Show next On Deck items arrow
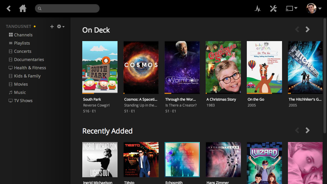Screen dimensions: 327x184 [x=308, y=30]
